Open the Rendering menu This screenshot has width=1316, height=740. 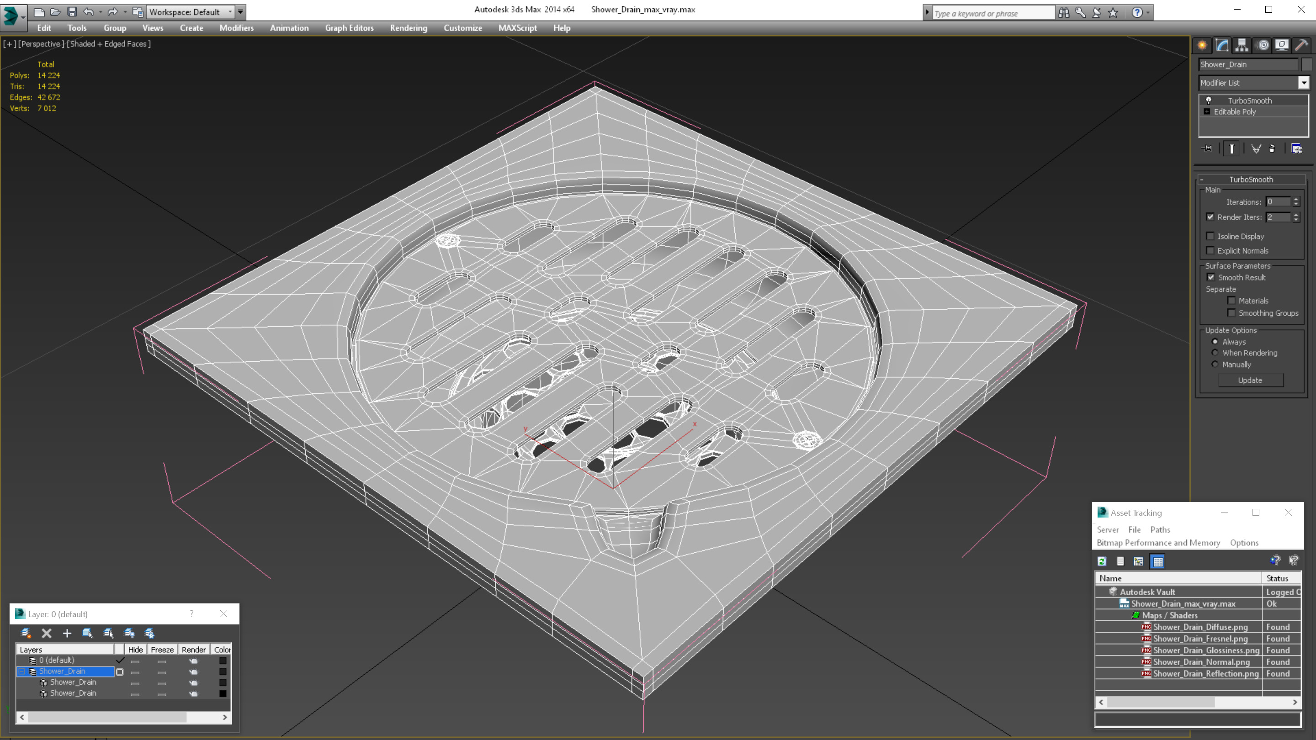coord(408,28)
